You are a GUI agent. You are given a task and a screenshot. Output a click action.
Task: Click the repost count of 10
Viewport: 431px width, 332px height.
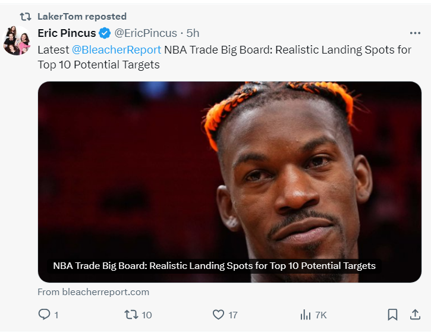click(146, 315)
